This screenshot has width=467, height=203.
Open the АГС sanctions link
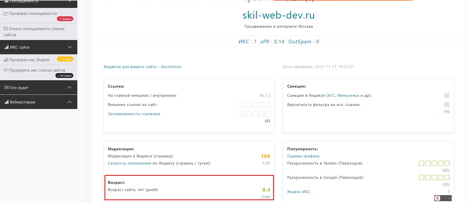coord(331,96)
